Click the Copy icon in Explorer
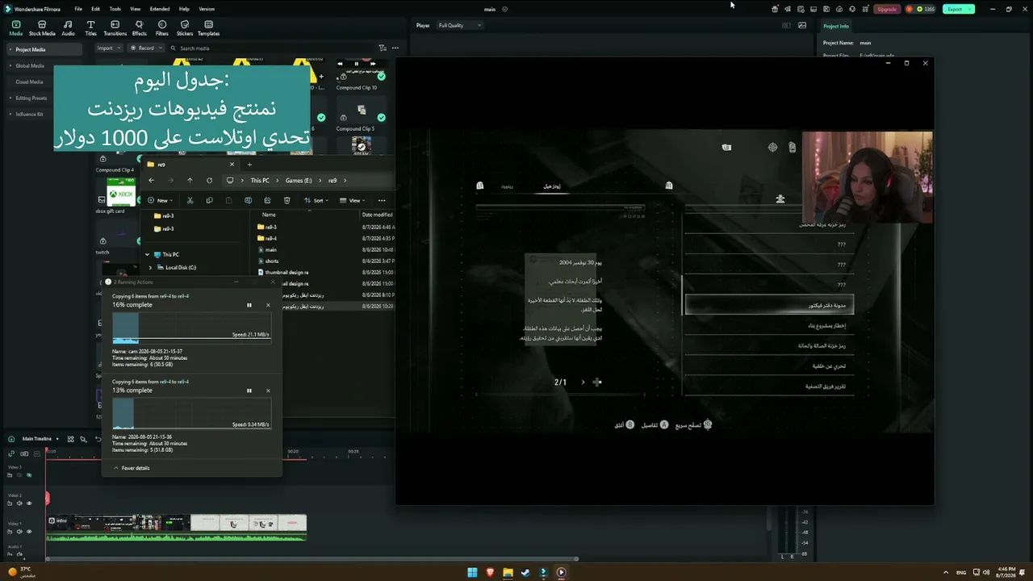Screen dimensions: 1033x581 click(x=209, y=200)
